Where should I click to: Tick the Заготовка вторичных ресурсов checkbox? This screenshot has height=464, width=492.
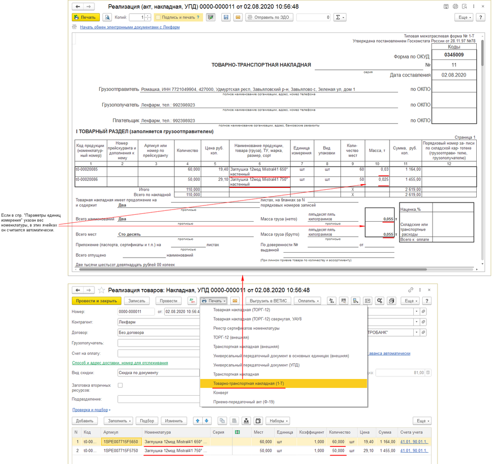[x=120, y=386]
